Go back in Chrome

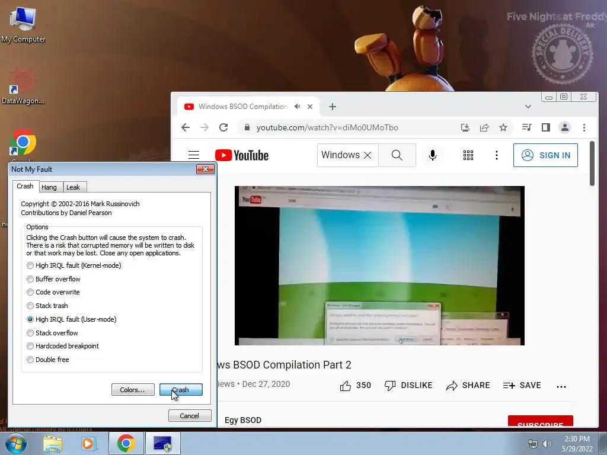pyautogui.click(x=186, y=127)
